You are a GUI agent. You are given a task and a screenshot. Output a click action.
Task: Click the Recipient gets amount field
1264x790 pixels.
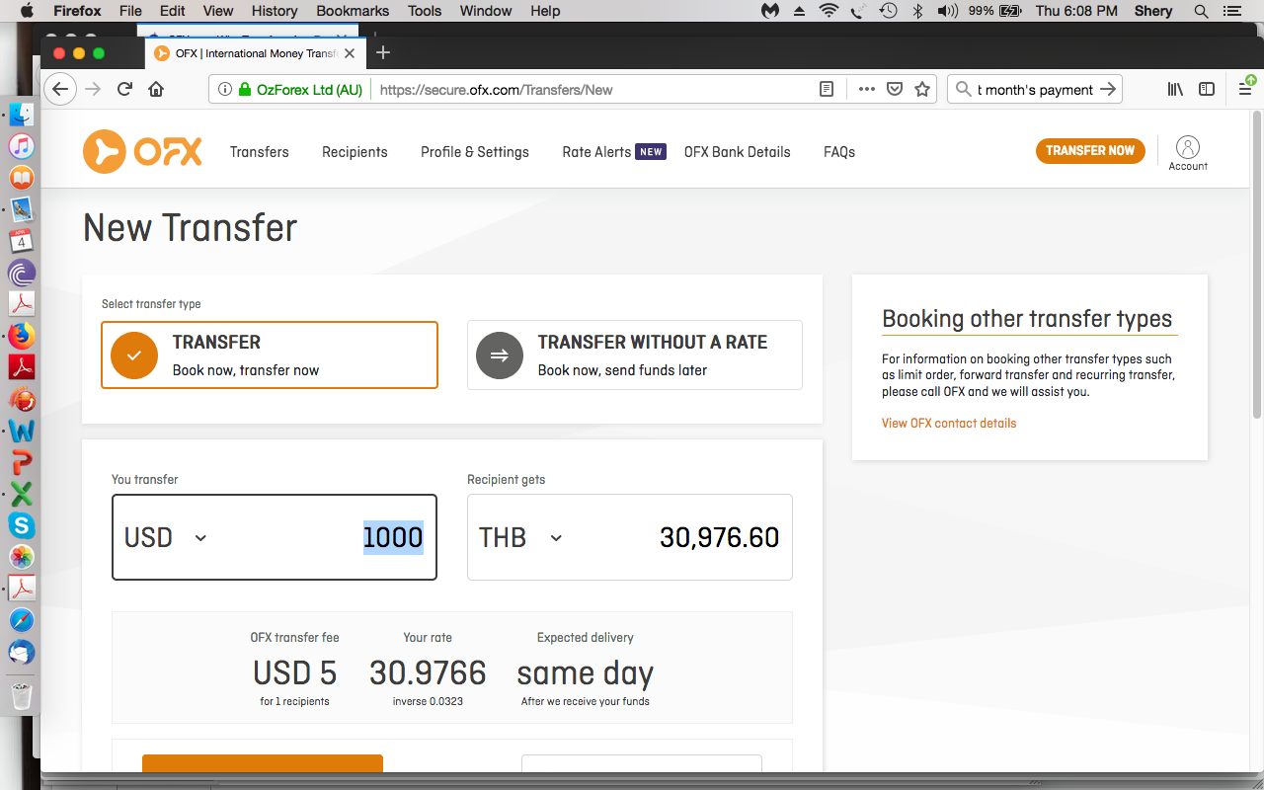[x=630, y=537]
